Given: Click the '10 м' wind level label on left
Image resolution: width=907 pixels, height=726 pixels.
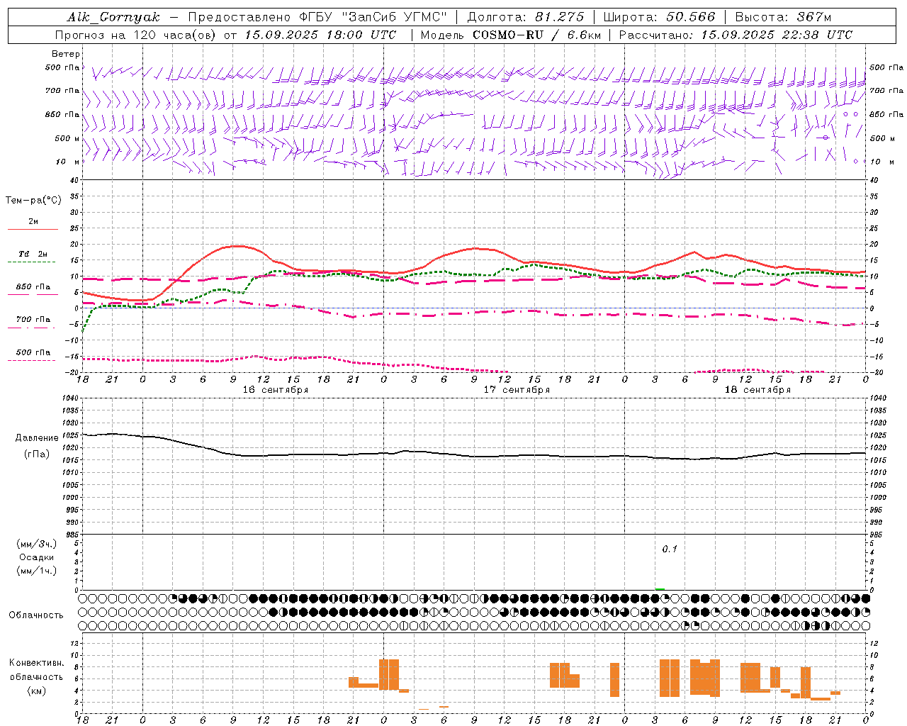Looking at the screenshot, I should coord(68,162).
